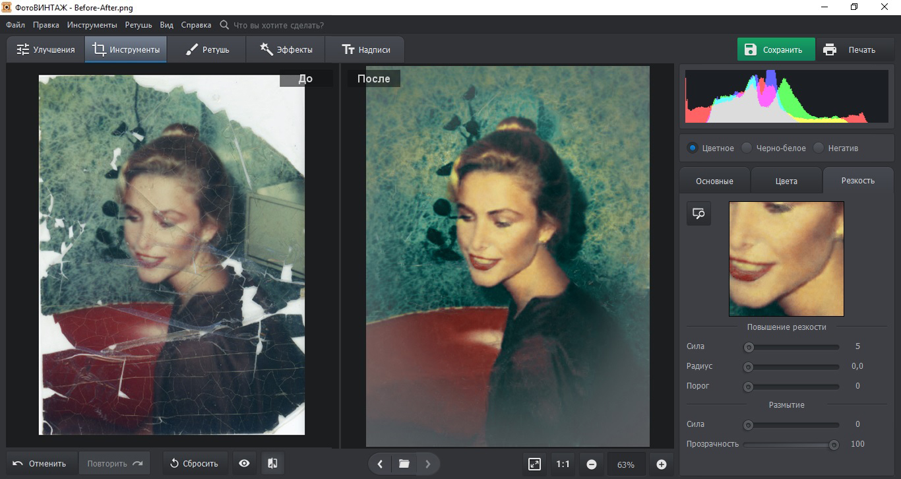Click the Прозрачность slider handle
The image size is (901, 479).
pos(834,445)
